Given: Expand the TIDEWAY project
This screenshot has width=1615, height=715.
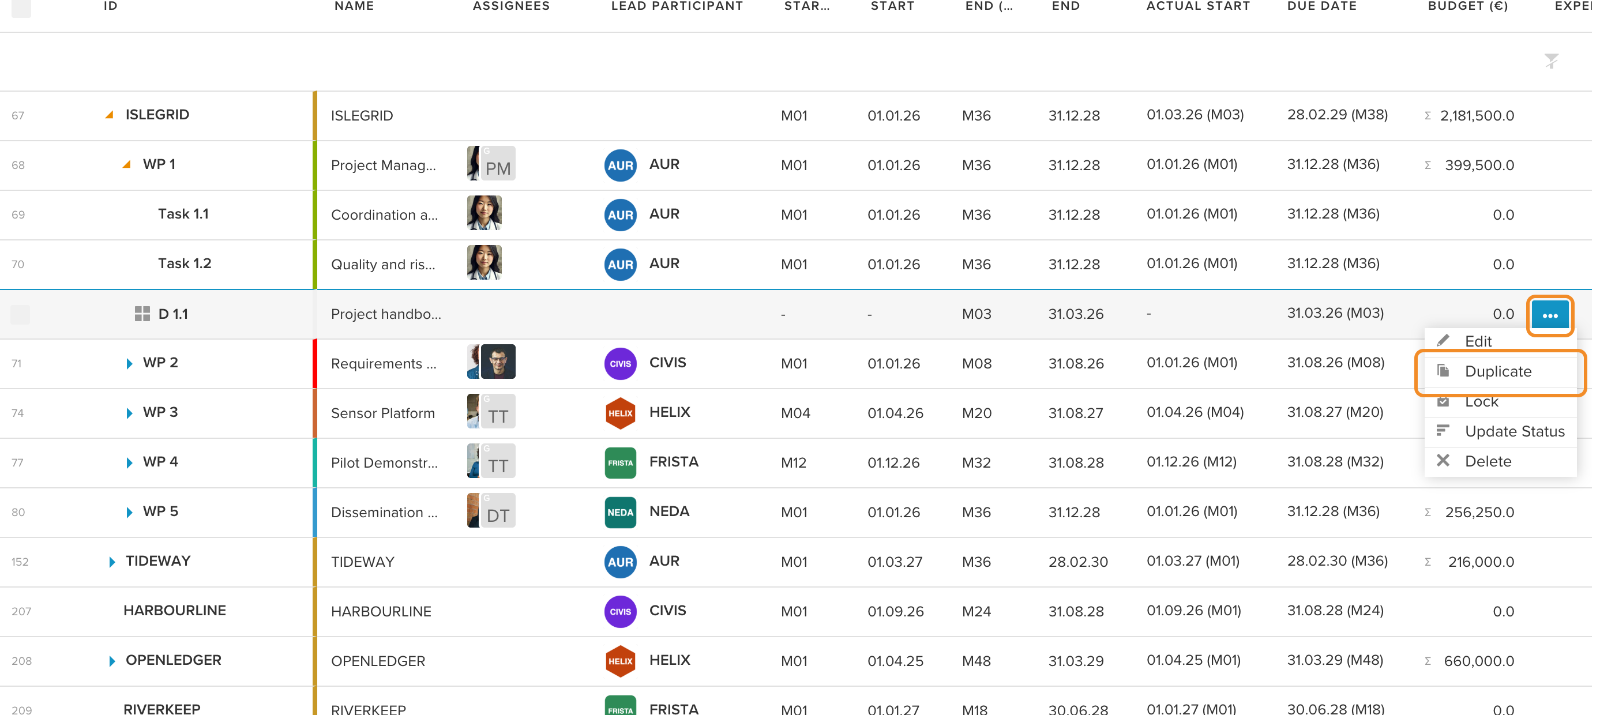Looking at the screenshot, I should [111, 562].
